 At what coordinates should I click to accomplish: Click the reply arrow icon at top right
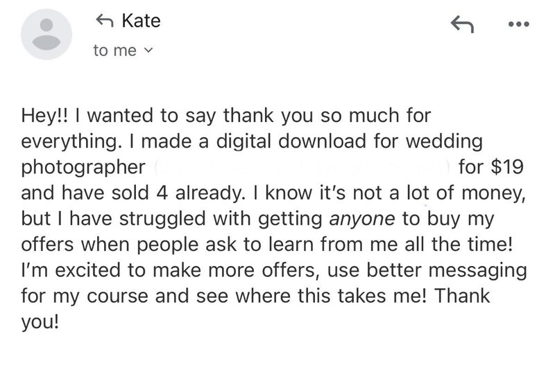point(462,24)
